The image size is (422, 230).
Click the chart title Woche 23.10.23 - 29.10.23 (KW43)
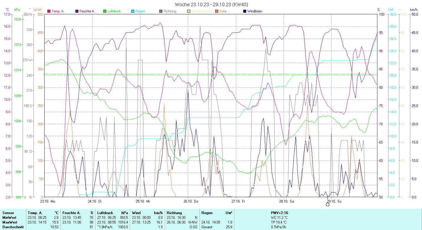(211, 4)
